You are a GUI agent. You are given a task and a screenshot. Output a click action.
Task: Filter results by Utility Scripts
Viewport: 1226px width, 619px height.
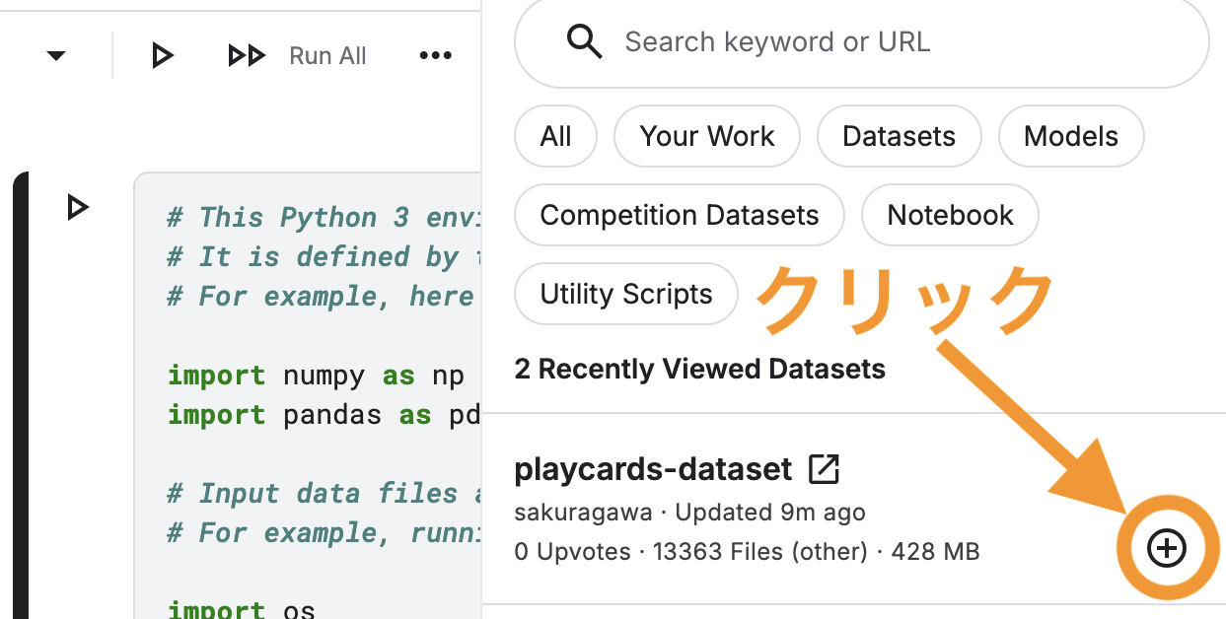(x=625, y=294)
